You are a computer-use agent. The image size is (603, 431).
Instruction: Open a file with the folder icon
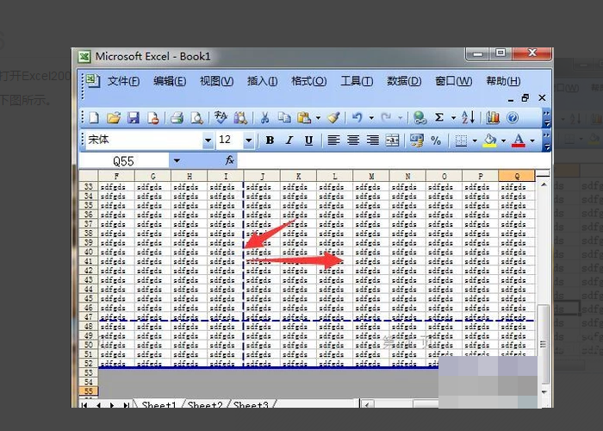[114, 118]
